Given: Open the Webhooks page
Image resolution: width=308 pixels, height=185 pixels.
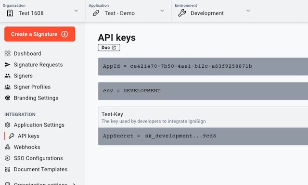Looking at the screenshot, I should (27, 147).
